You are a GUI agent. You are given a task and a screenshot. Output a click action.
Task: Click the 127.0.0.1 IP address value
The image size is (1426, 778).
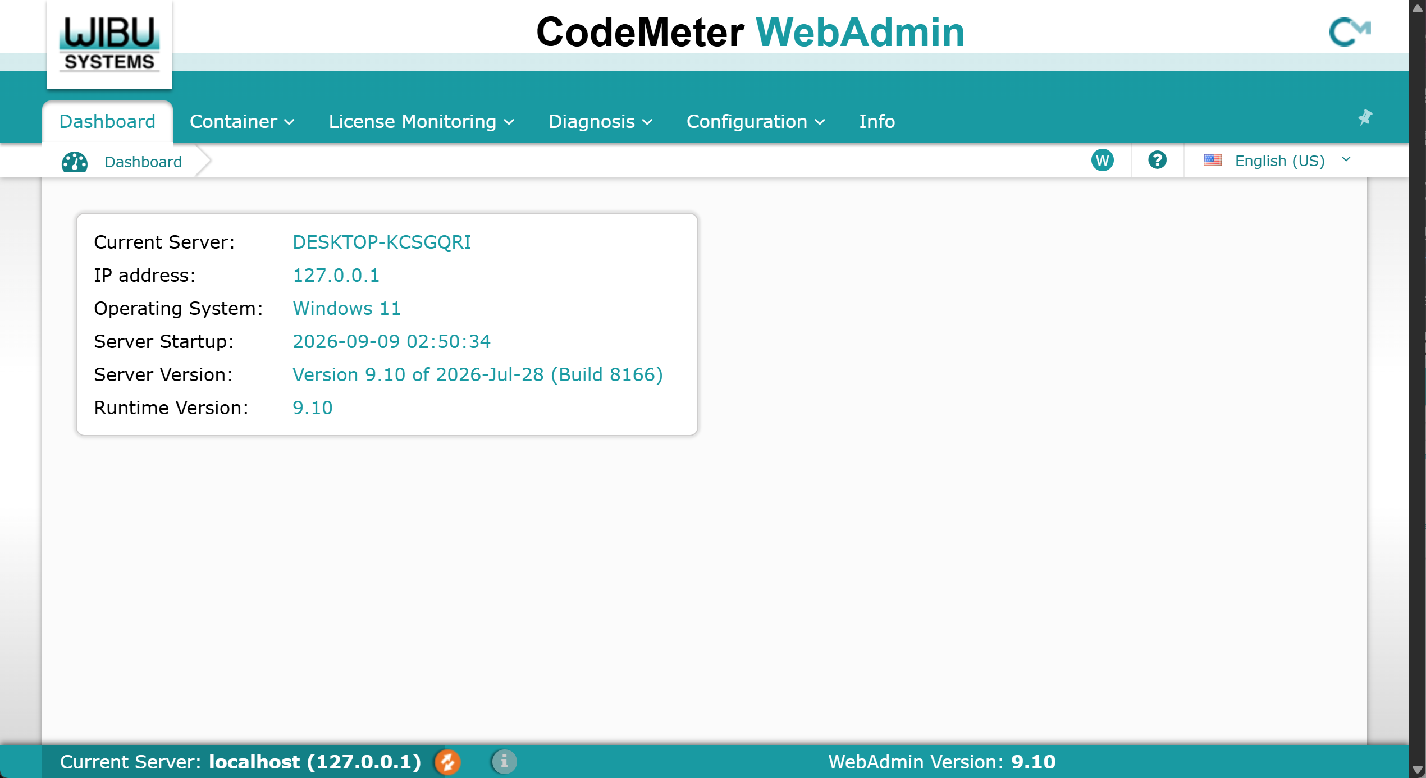[x=336, y=275]
